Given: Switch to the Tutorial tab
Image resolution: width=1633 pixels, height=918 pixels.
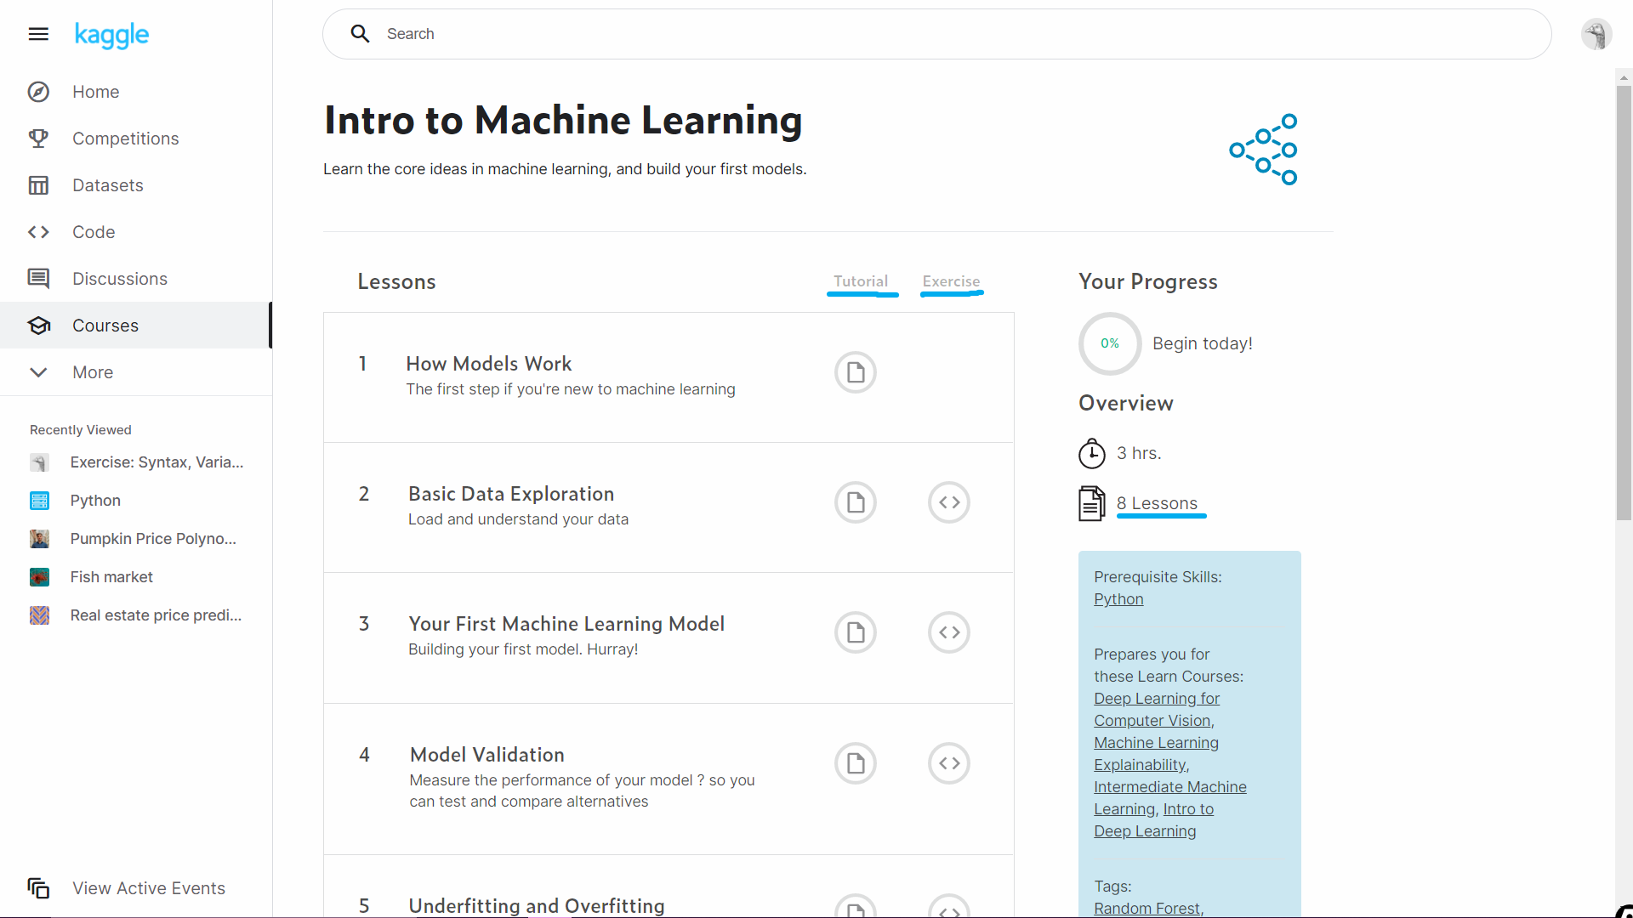Looking at the screenshot, I should (860, 281).
